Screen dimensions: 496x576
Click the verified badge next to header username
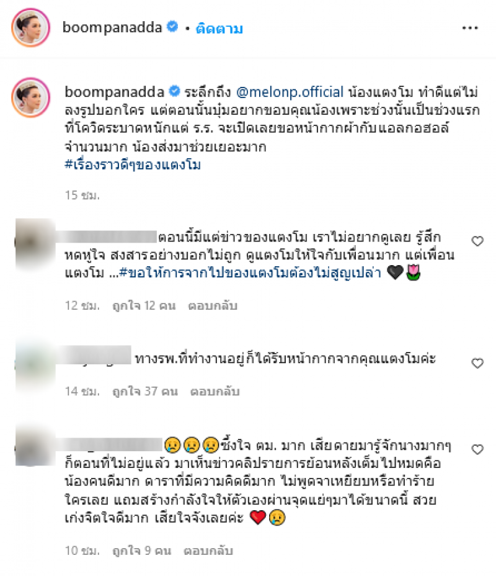pyautogui.click(x=172, y=27)
